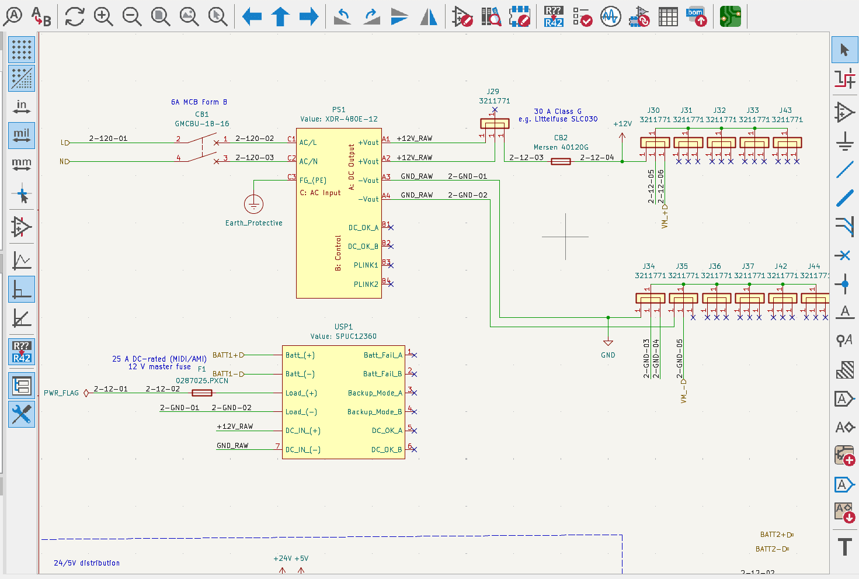Screen dimensions: 859x579
Task: Select wire-to-bus entry tool
Action: [844, 227]
